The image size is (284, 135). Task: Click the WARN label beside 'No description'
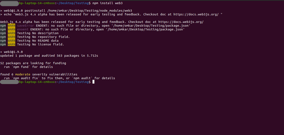click(11, 33)
